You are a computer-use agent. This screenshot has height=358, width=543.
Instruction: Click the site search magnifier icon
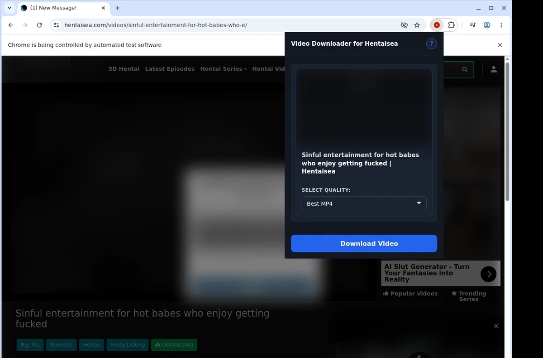click(x=465, y=69)
